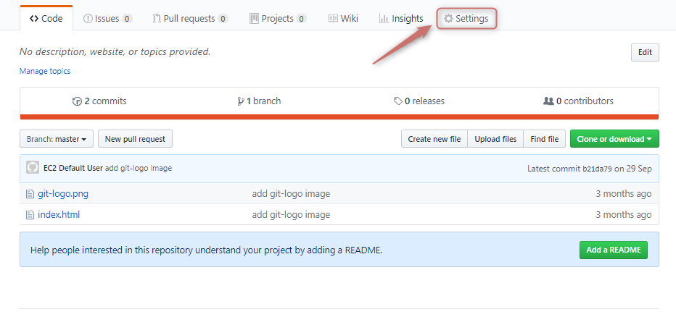Image resolution: width=676 pixels, height=317 pixels.
Task: Click the Add a README button
Action: click(x=614, y=250)
